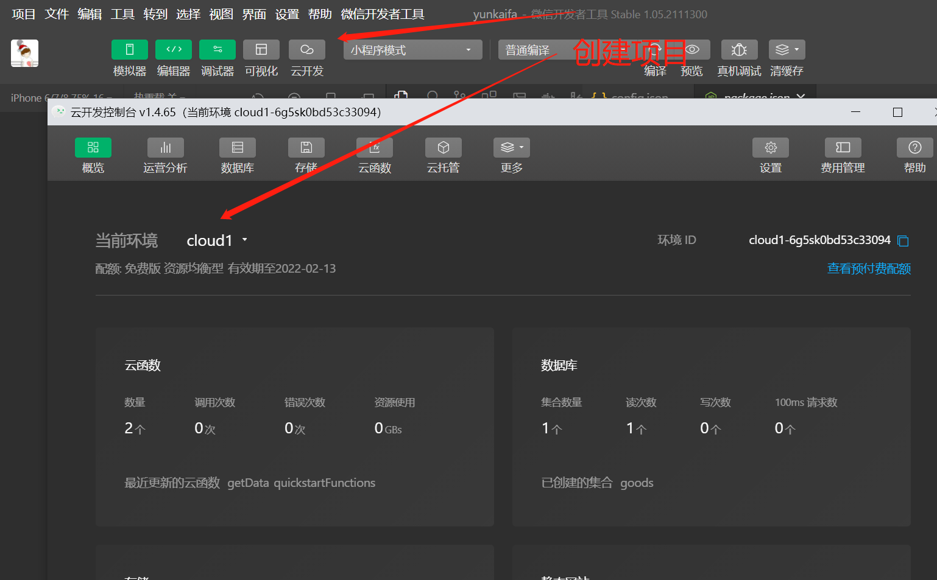Screen dimensions: 937x580
Task: Click the 云函数 card title
Action: pyautogui.click(x=143, y=365)
